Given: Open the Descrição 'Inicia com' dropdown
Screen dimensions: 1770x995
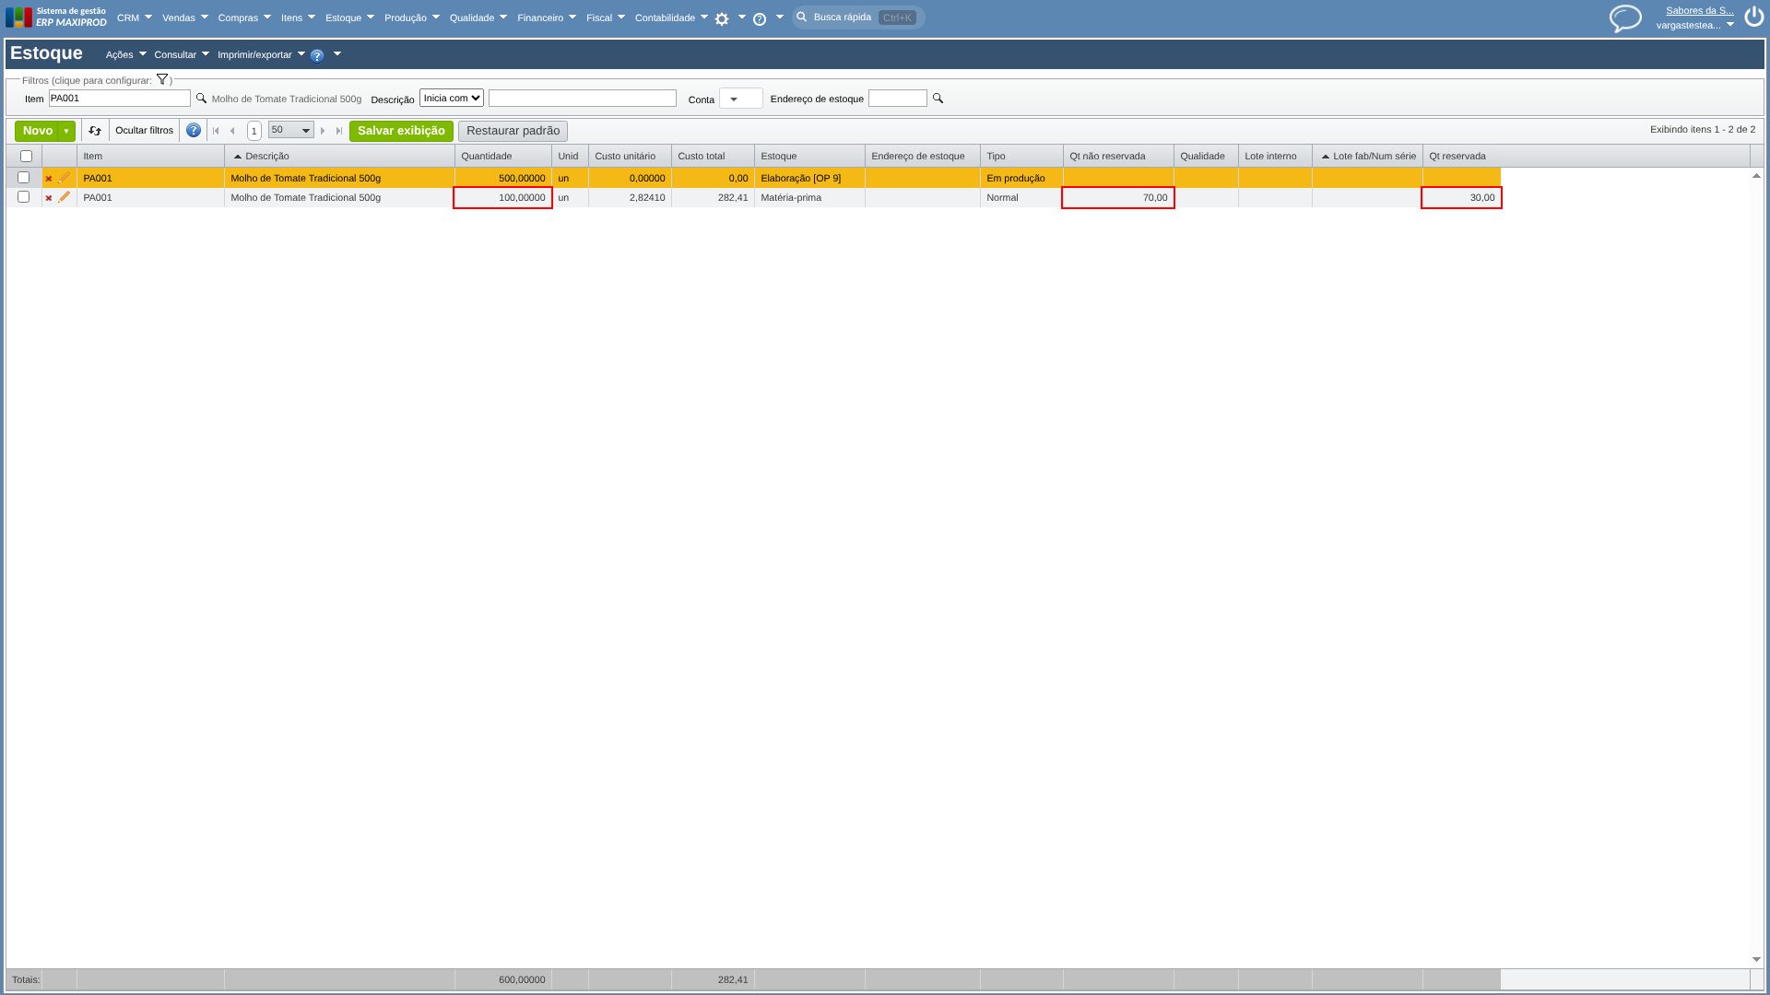Looking at the screenshot, I should tap(452, 98).
